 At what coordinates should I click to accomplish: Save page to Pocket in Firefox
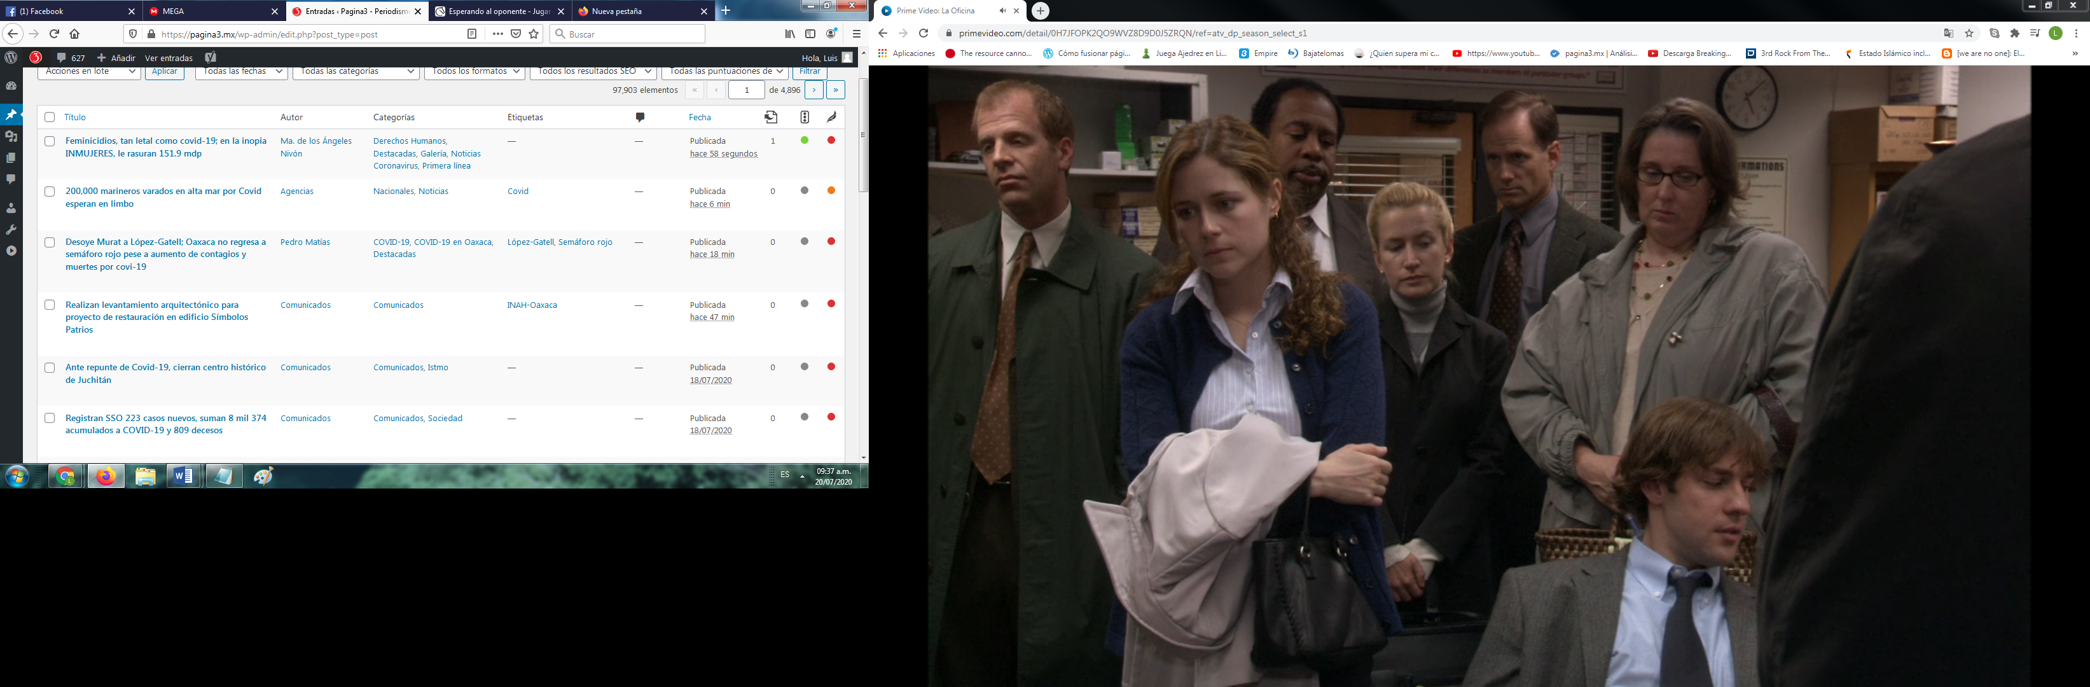(516, 34)
